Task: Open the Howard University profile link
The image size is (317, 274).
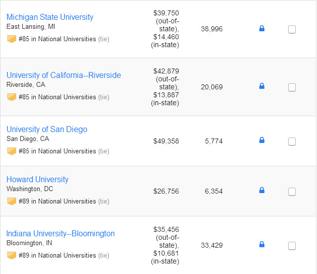Action: [x=37, y=180]
